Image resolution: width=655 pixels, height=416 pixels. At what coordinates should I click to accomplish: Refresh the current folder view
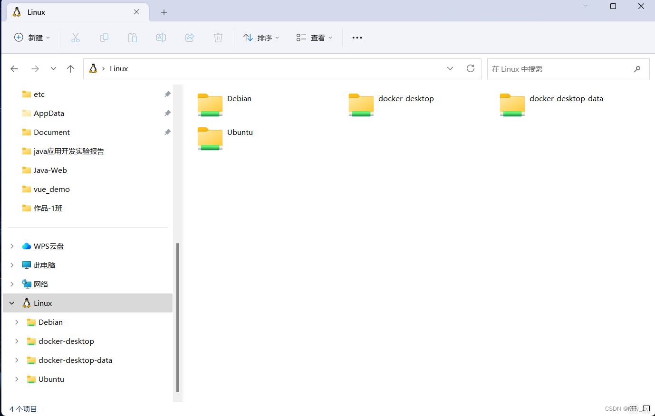[470, 68]
